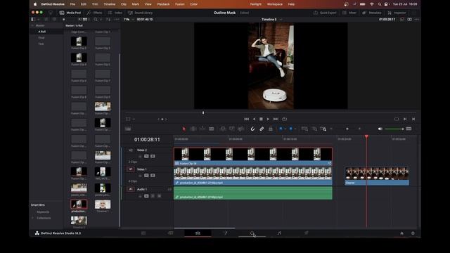Go to first frame button
This screenshot has height=253, width=450.
[247, 119]
